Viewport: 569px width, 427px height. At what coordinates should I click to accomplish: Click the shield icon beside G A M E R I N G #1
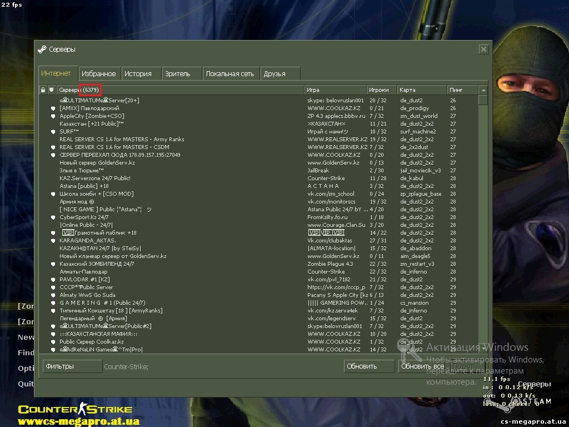pos(53,303)
